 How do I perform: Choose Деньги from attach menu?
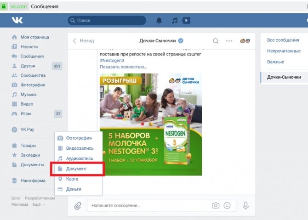click(78, 189)
